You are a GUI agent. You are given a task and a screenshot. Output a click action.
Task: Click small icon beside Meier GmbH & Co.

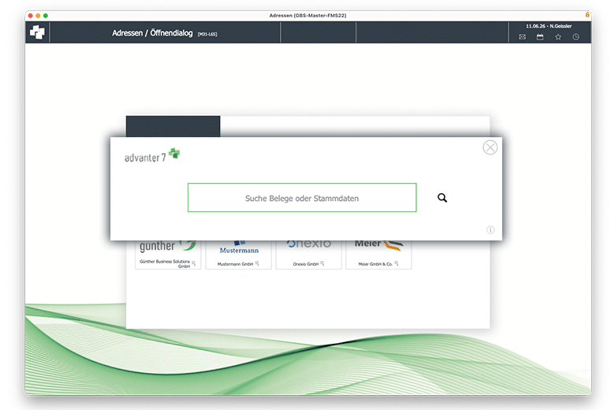pos(397,263)
